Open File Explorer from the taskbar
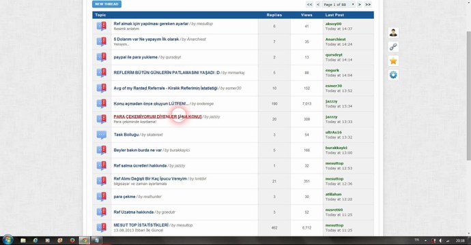The height and width of the screenshot is (245, 471). pyautogui.click(x=23, y=240)
